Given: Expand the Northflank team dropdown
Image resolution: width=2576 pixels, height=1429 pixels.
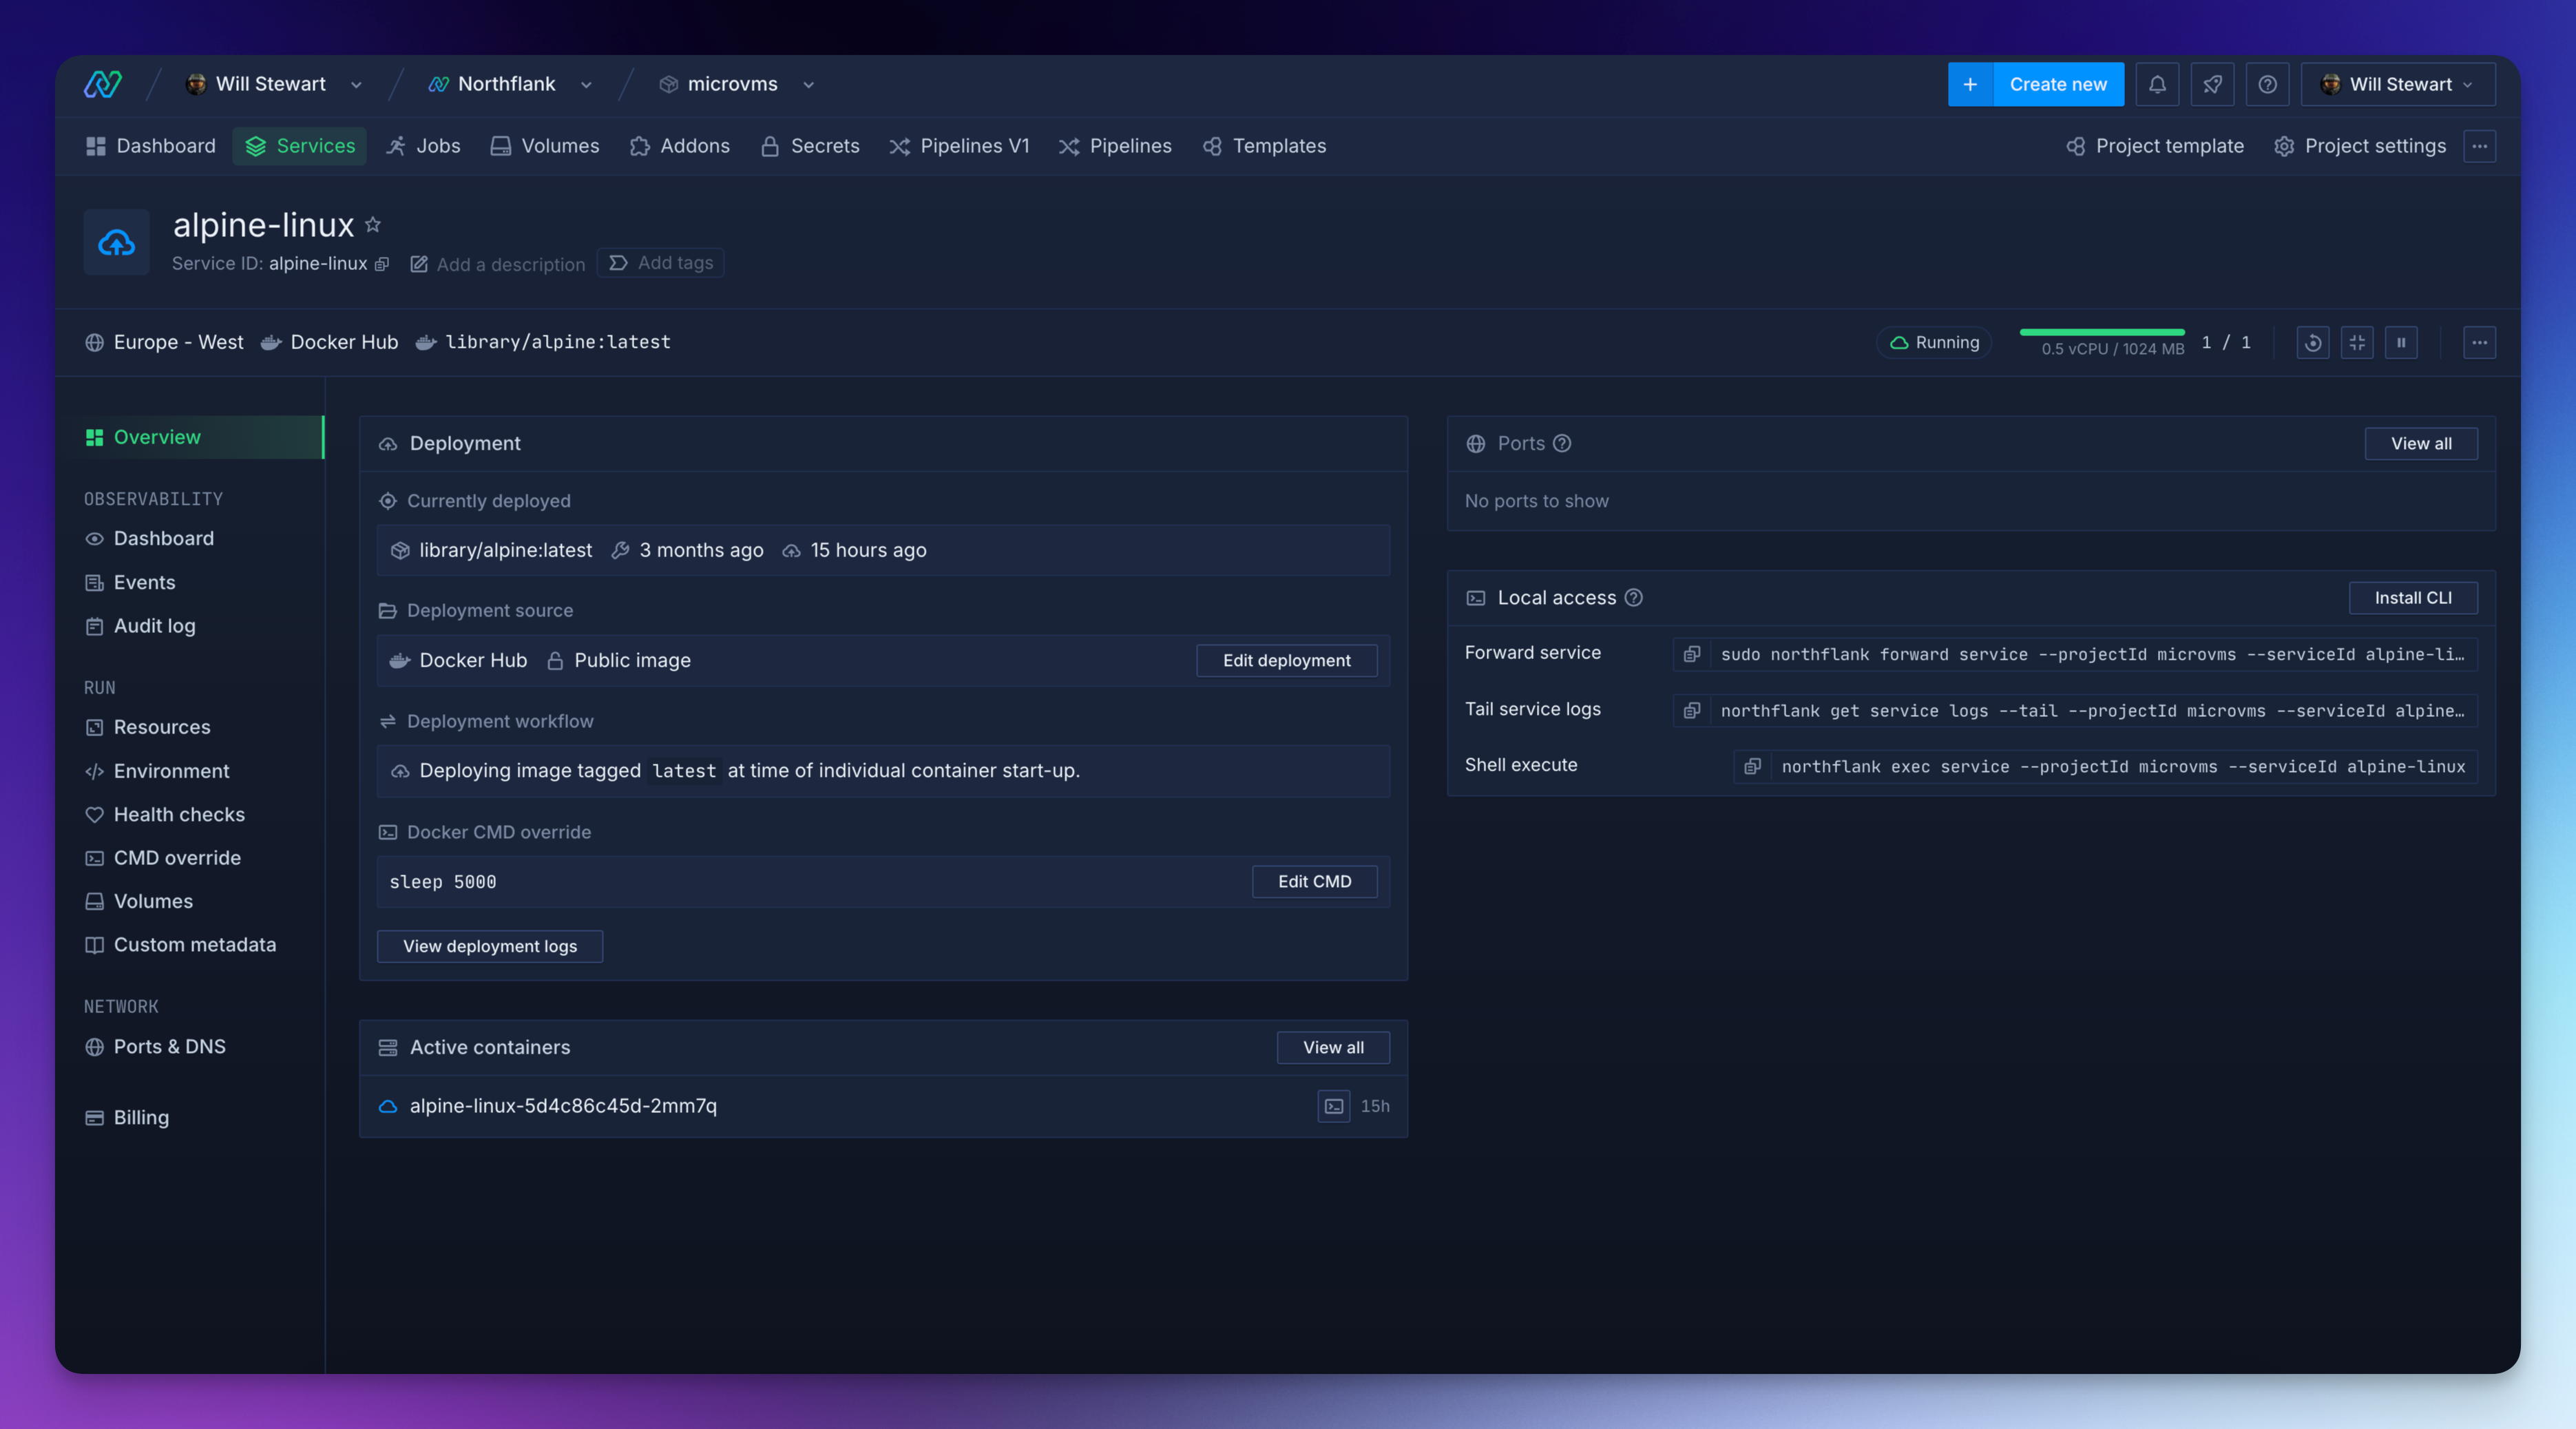Looking at the screenshot, I should pyautogui.click(x=586, y=85).
